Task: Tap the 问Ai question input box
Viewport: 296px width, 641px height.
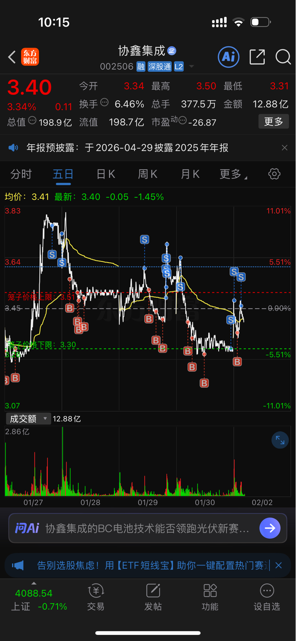Action: tap(148, 528)
